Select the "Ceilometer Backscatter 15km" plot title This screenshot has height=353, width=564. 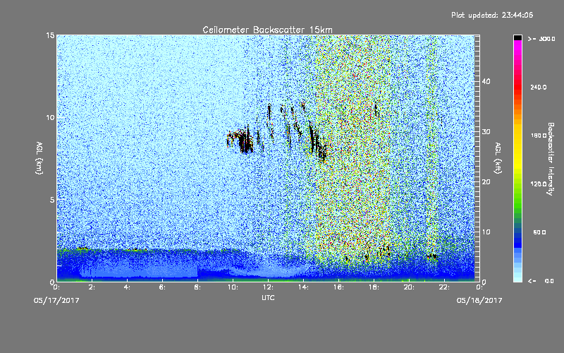[267, 30]
